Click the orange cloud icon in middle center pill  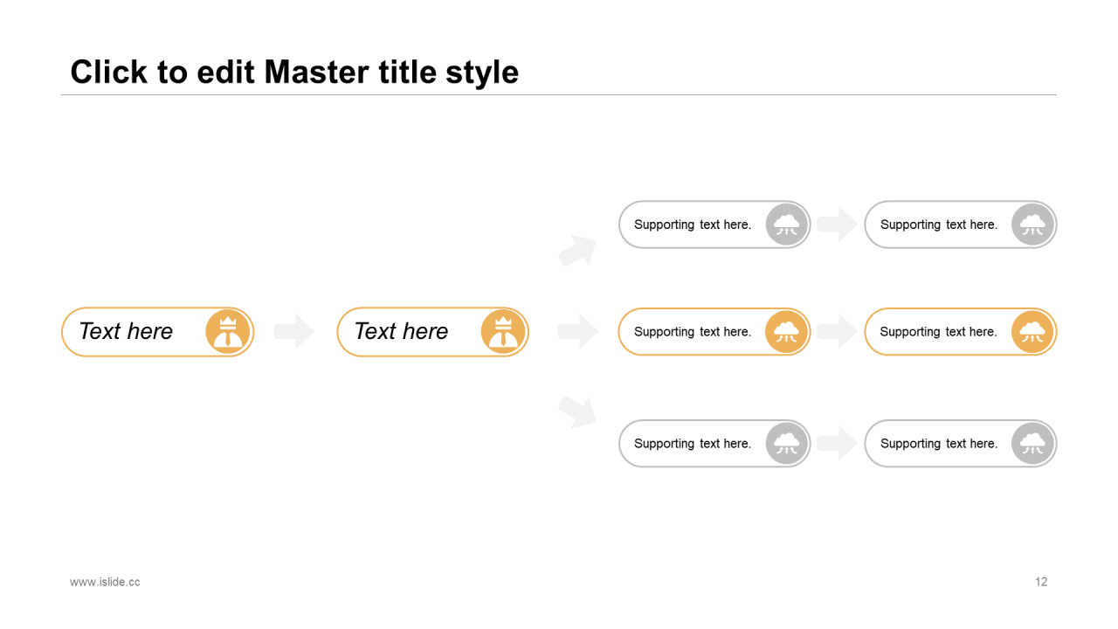(787, 332)
